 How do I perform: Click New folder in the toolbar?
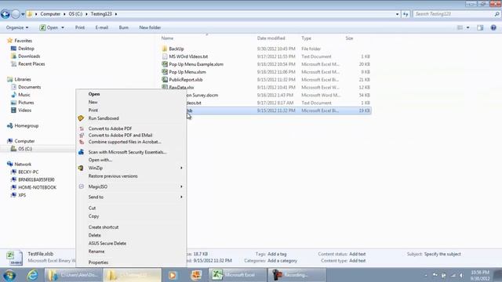pyautogui.click(x=150, y=27)
